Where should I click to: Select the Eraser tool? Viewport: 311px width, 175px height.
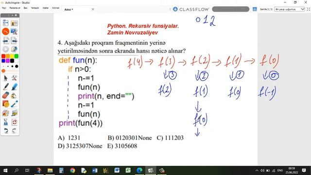[5, 95]
